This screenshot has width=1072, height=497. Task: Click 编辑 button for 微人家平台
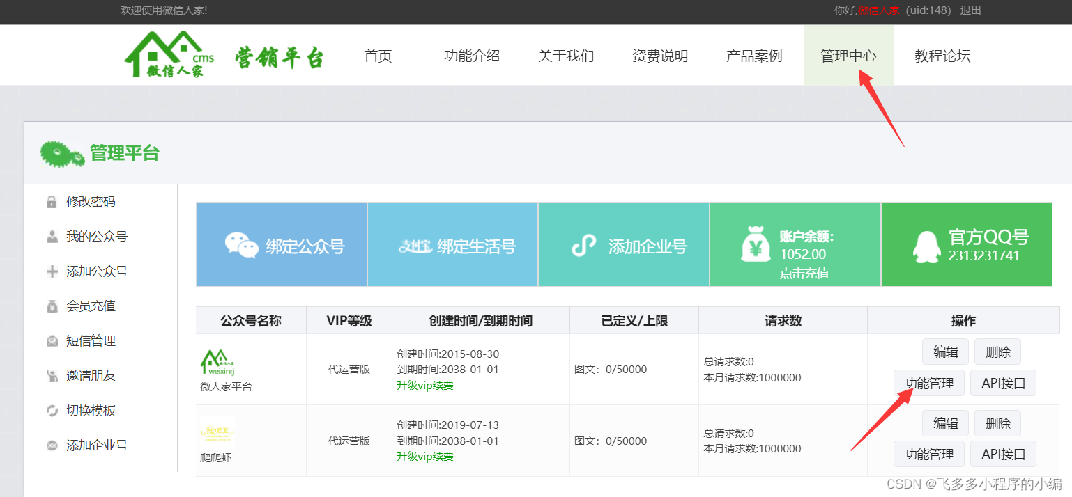point(946,352)
